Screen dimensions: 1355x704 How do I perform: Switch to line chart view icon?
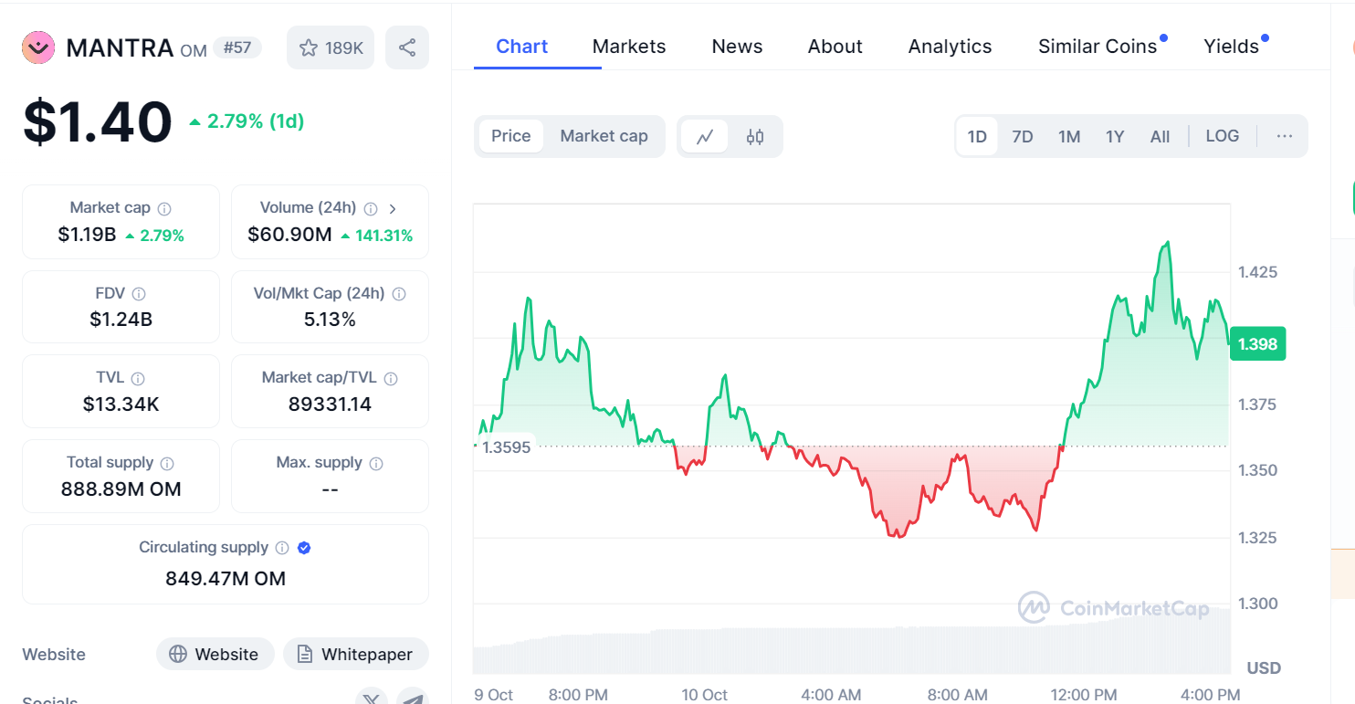click(704, 137)
